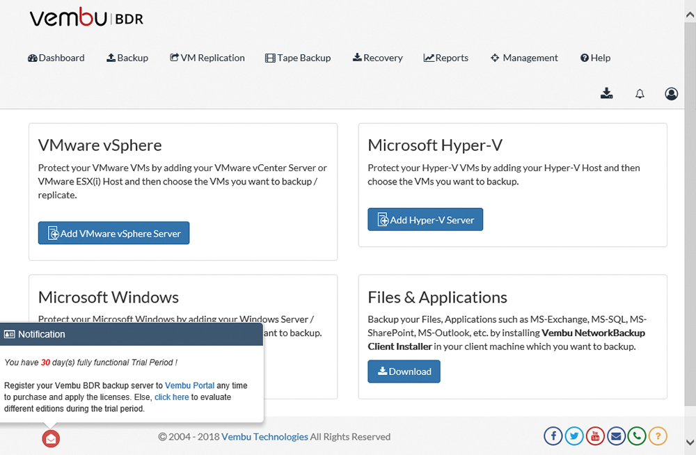Click the download tray icon in header
Screen dimensions: 696x455
click(x=607, y=93)
